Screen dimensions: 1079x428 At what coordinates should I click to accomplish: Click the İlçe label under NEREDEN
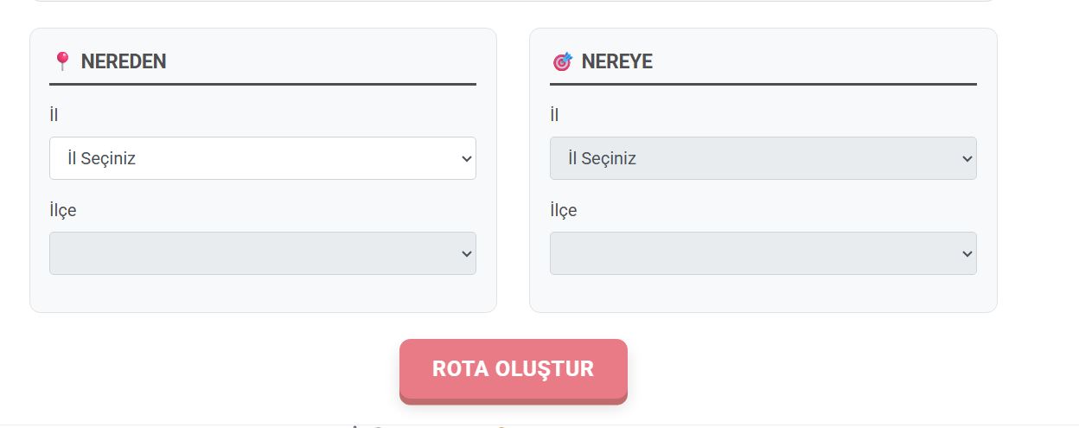63,210
